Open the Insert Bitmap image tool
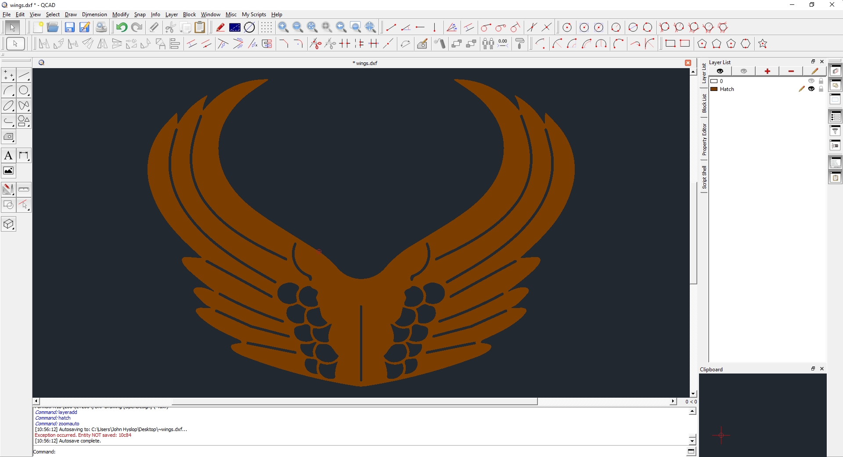The image size is (843, 457). click(x=8, y=171)
